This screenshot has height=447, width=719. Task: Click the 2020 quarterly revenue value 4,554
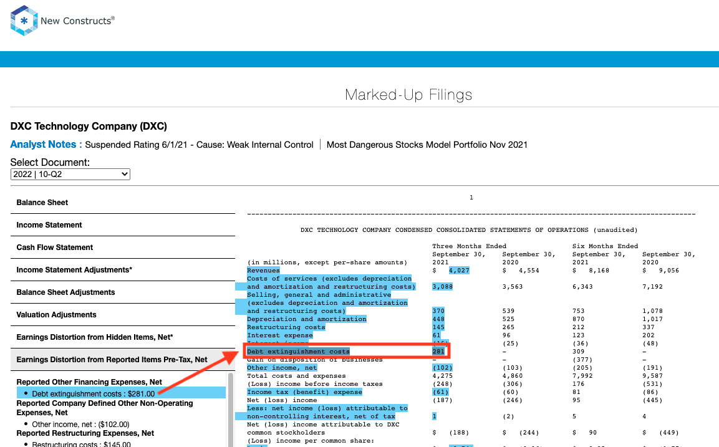click(529, 271)
